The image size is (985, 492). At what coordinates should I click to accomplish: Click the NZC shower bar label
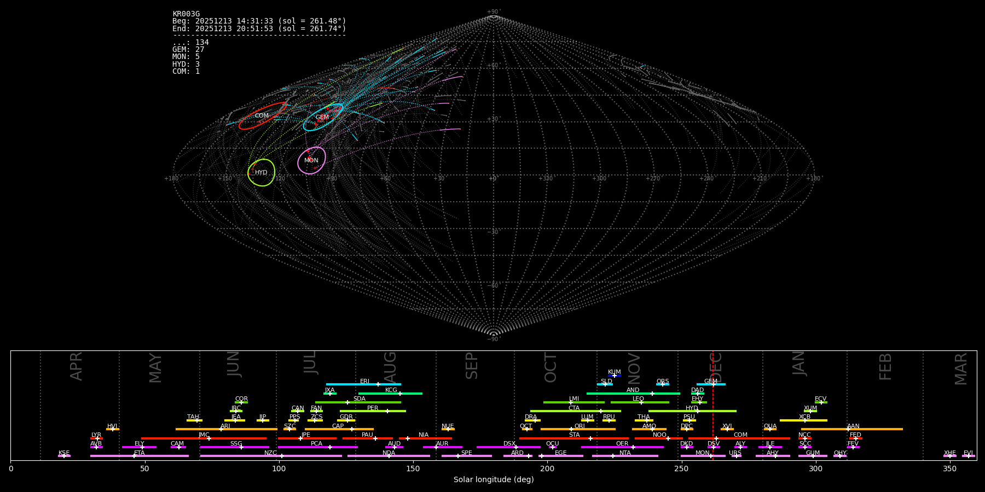(x=270, y=453)
